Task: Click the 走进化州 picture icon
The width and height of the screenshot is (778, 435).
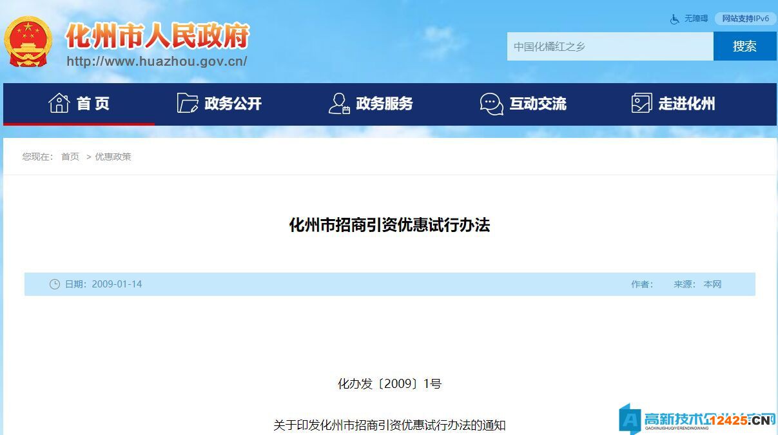Action: click(x=641, y=103)
